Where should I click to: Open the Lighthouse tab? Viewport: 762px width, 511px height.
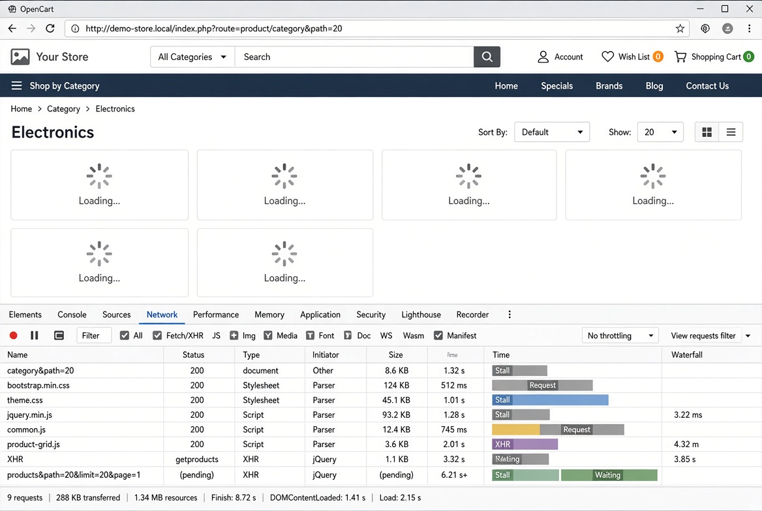pyautogui.click(x=421, y=315)
